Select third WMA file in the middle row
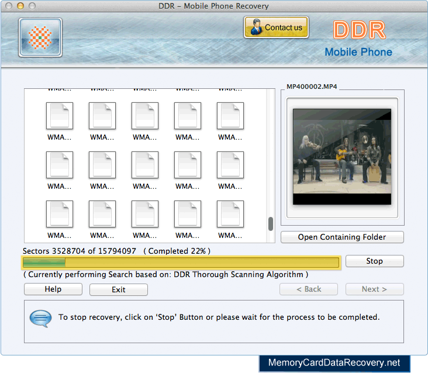The image size is (428, 373). pos(144,170)
